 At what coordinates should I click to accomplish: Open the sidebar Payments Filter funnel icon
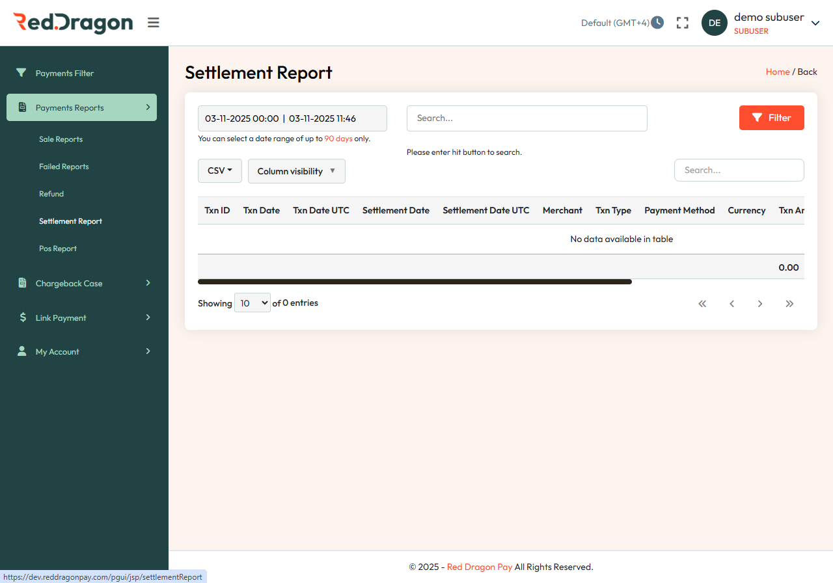coord(21,73)
